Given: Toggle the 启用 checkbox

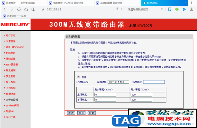Looking at the screenshot, I should coord(78,77).
